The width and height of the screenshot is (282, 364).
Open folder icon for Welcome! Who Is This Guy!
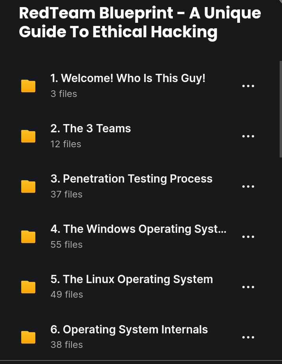coord(28,86)
